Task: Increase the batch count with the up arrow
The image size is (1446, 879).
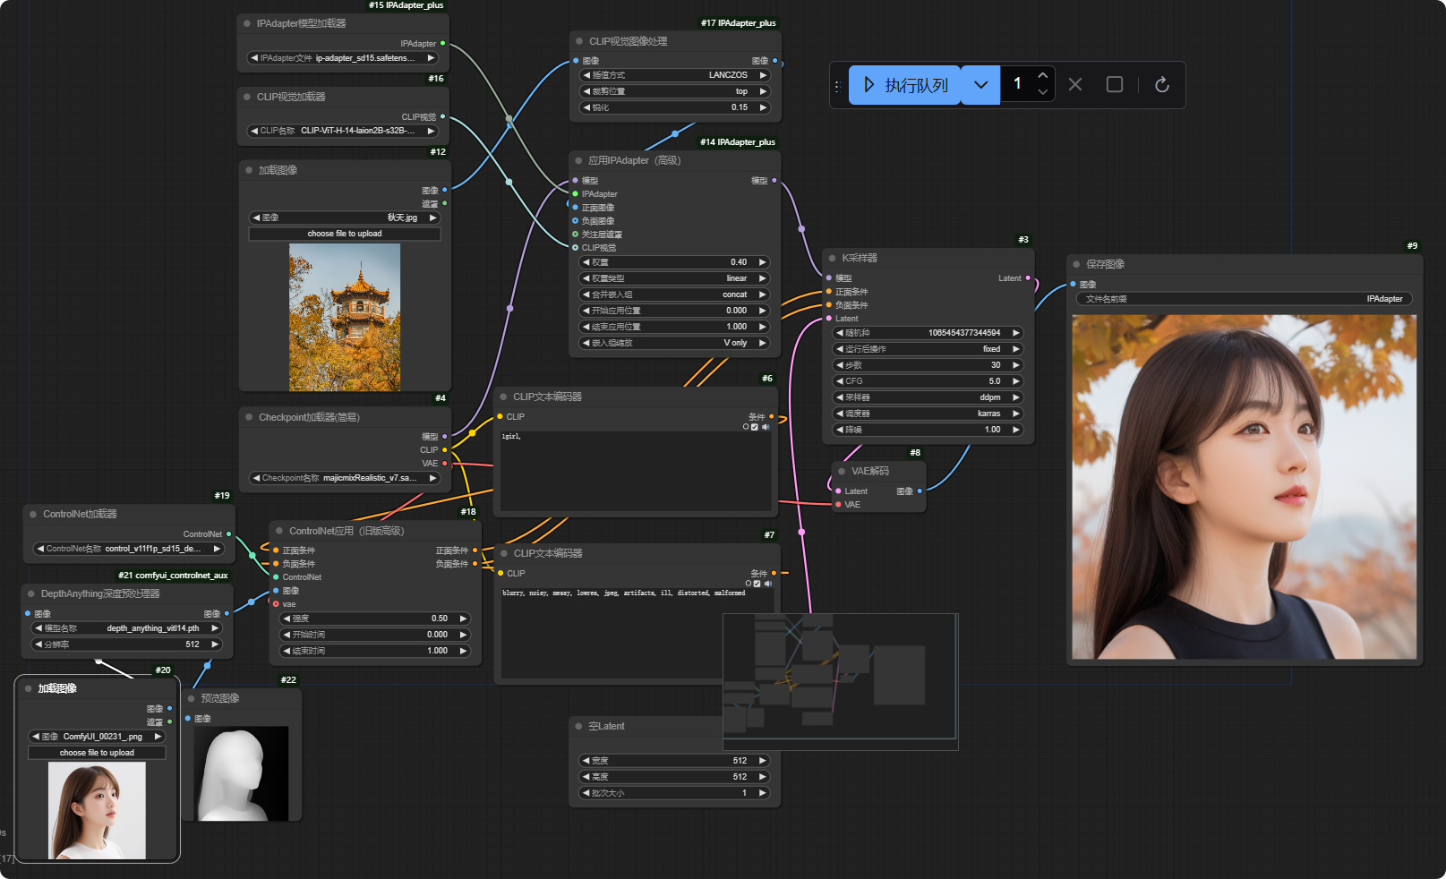Action: (x=1042, y=75)
